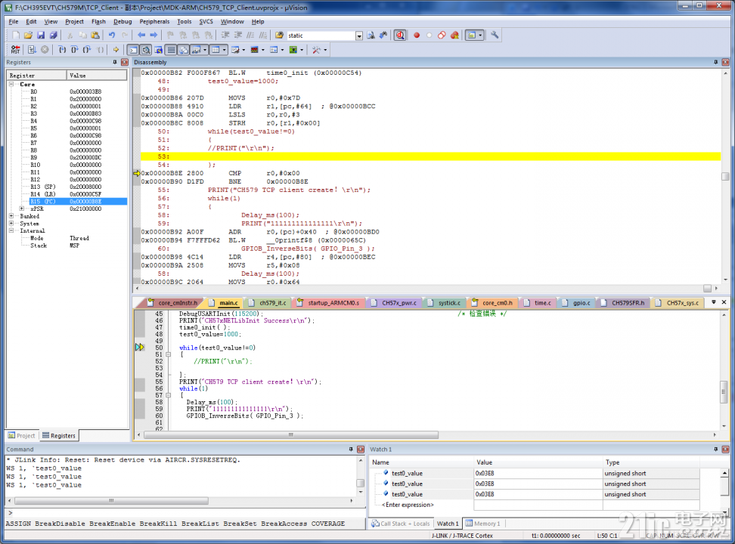Image resolution: width=735 pixels, height=544 pixels.
Task: Pin the Disassembly panel
Action: [716, 62]
